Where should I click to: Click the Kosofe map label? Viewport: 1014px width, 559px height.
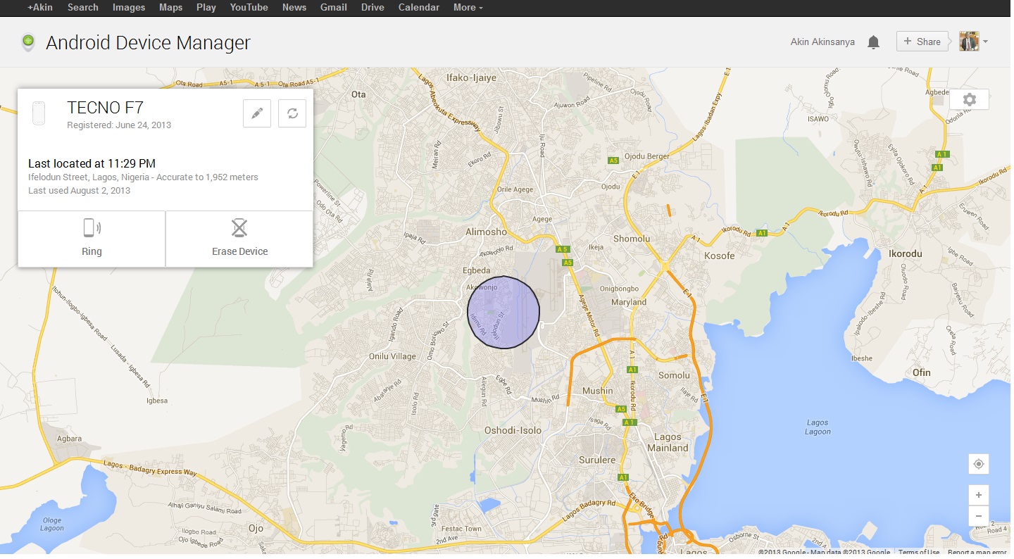pos(720,256)
